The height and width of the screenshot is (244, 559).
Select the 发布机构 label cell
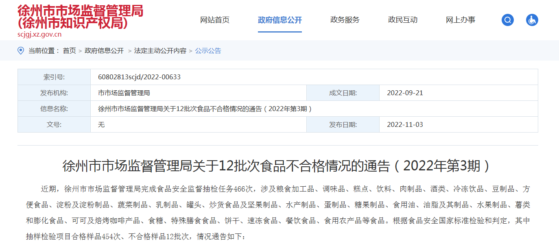tap(54, 93)
